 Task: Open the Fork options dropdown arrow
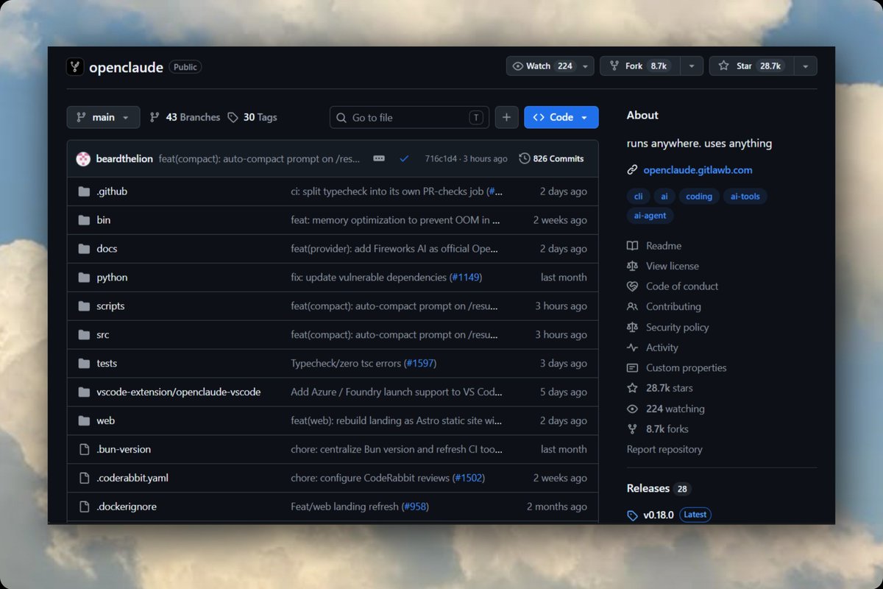point(691,66)
